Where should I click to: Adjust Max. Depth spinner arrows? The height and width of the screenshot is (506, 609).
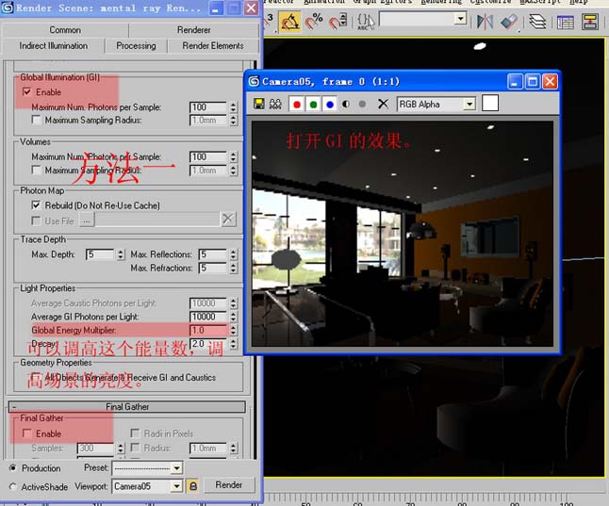coord(121,254)
